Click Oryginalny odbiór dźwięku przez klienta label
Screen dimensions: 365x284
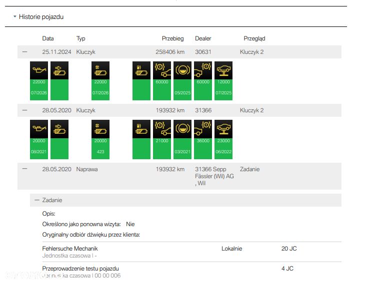click(91, 235)
